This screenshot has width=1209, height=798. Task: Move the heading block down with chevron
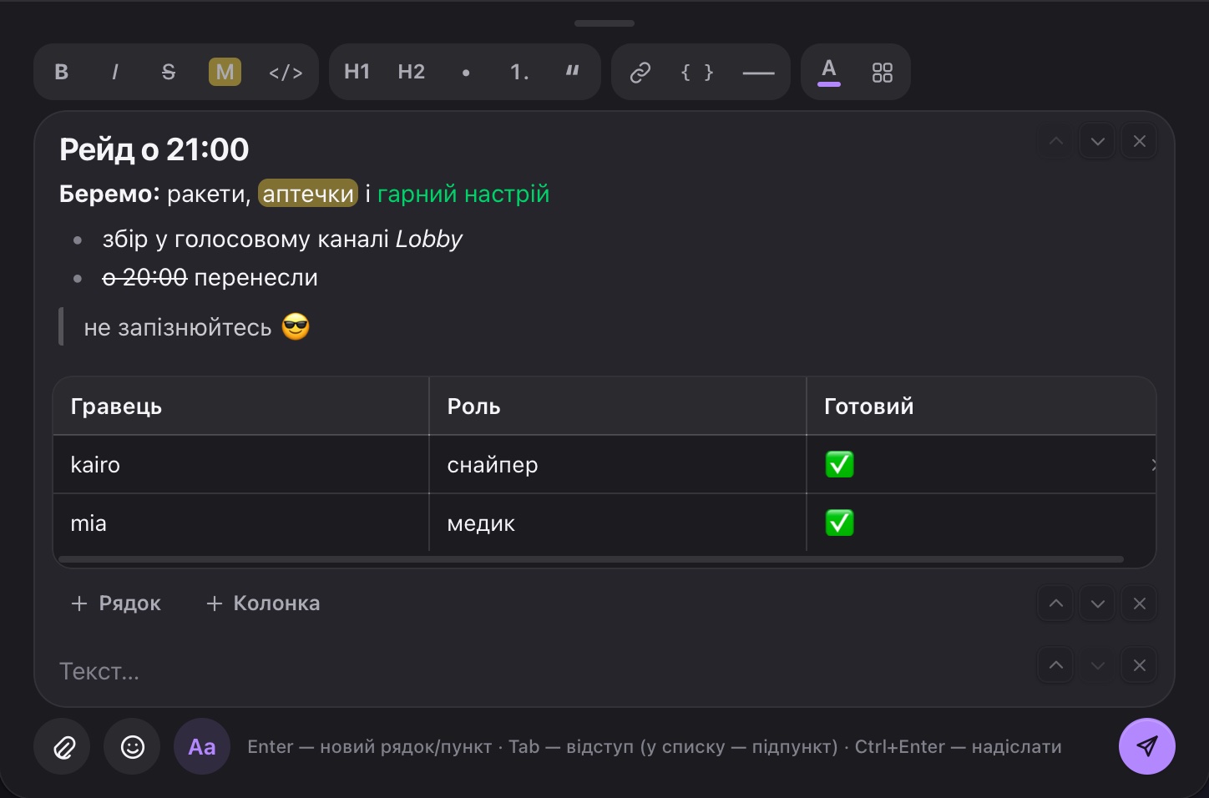coord(1098,141)
